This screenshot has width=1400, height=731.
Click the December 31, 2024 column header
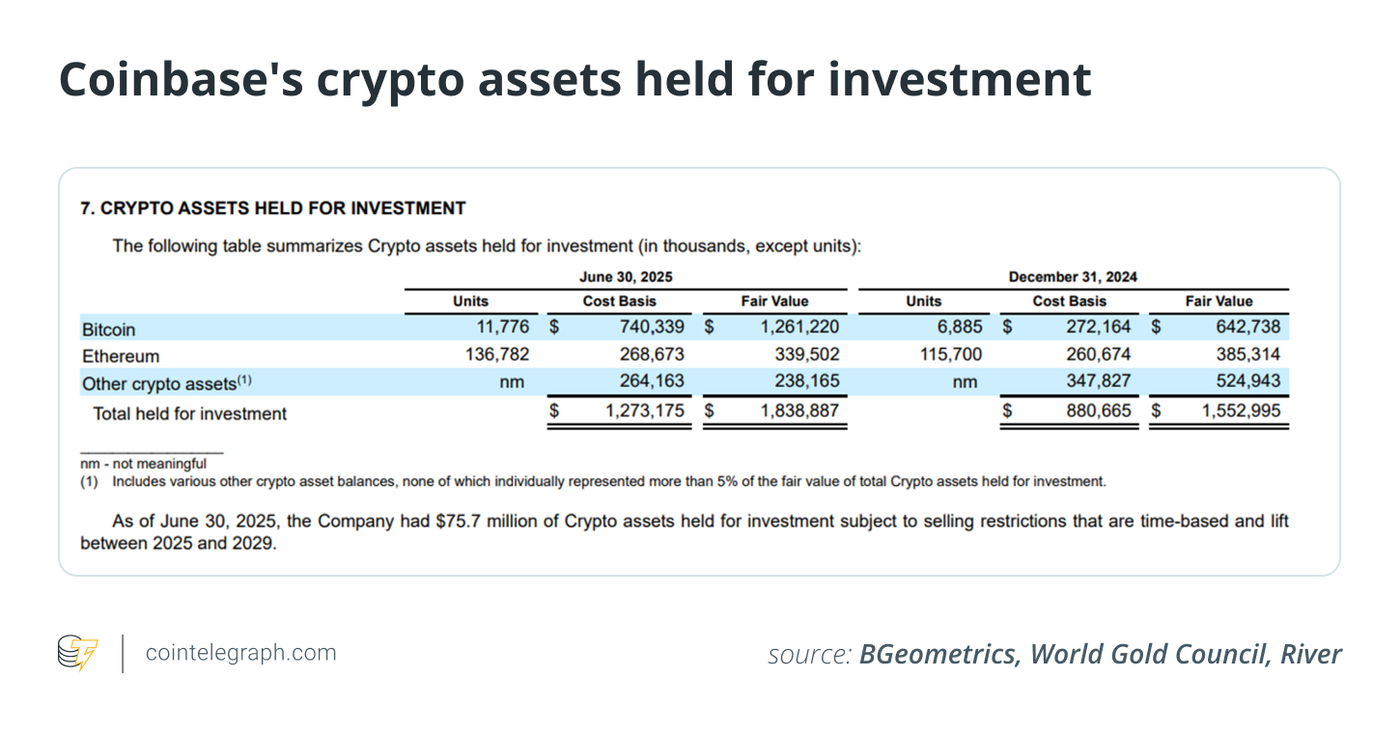pyautogui.click(x=1073, y=277)
